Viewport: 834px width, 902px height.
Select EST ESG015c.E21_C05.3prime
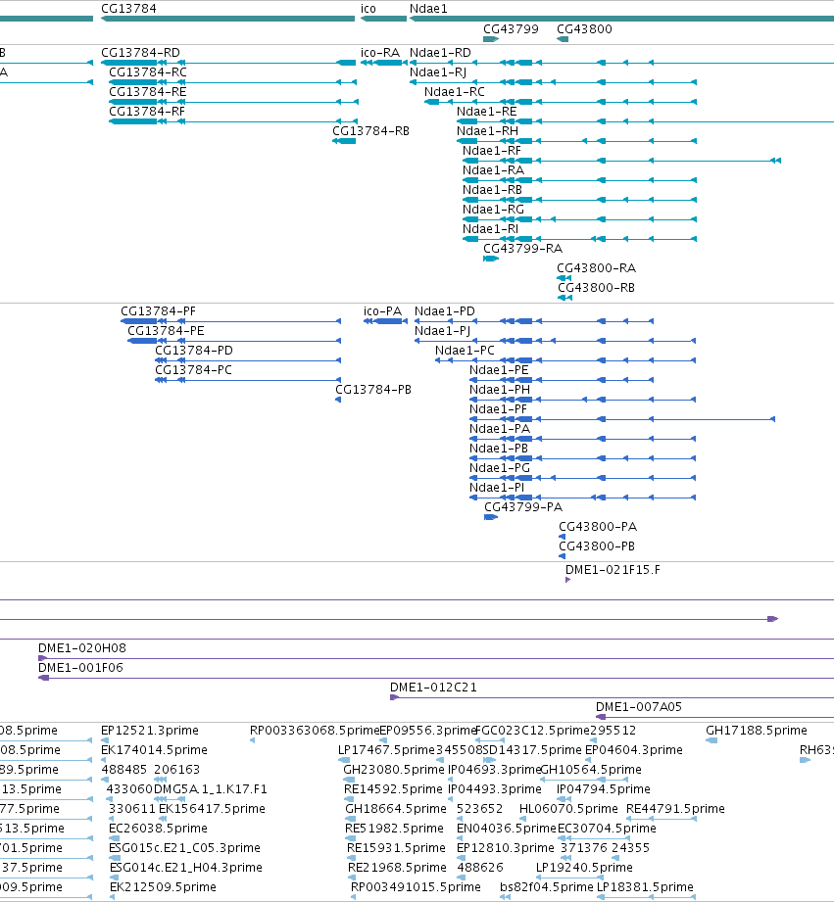[114, 858]
